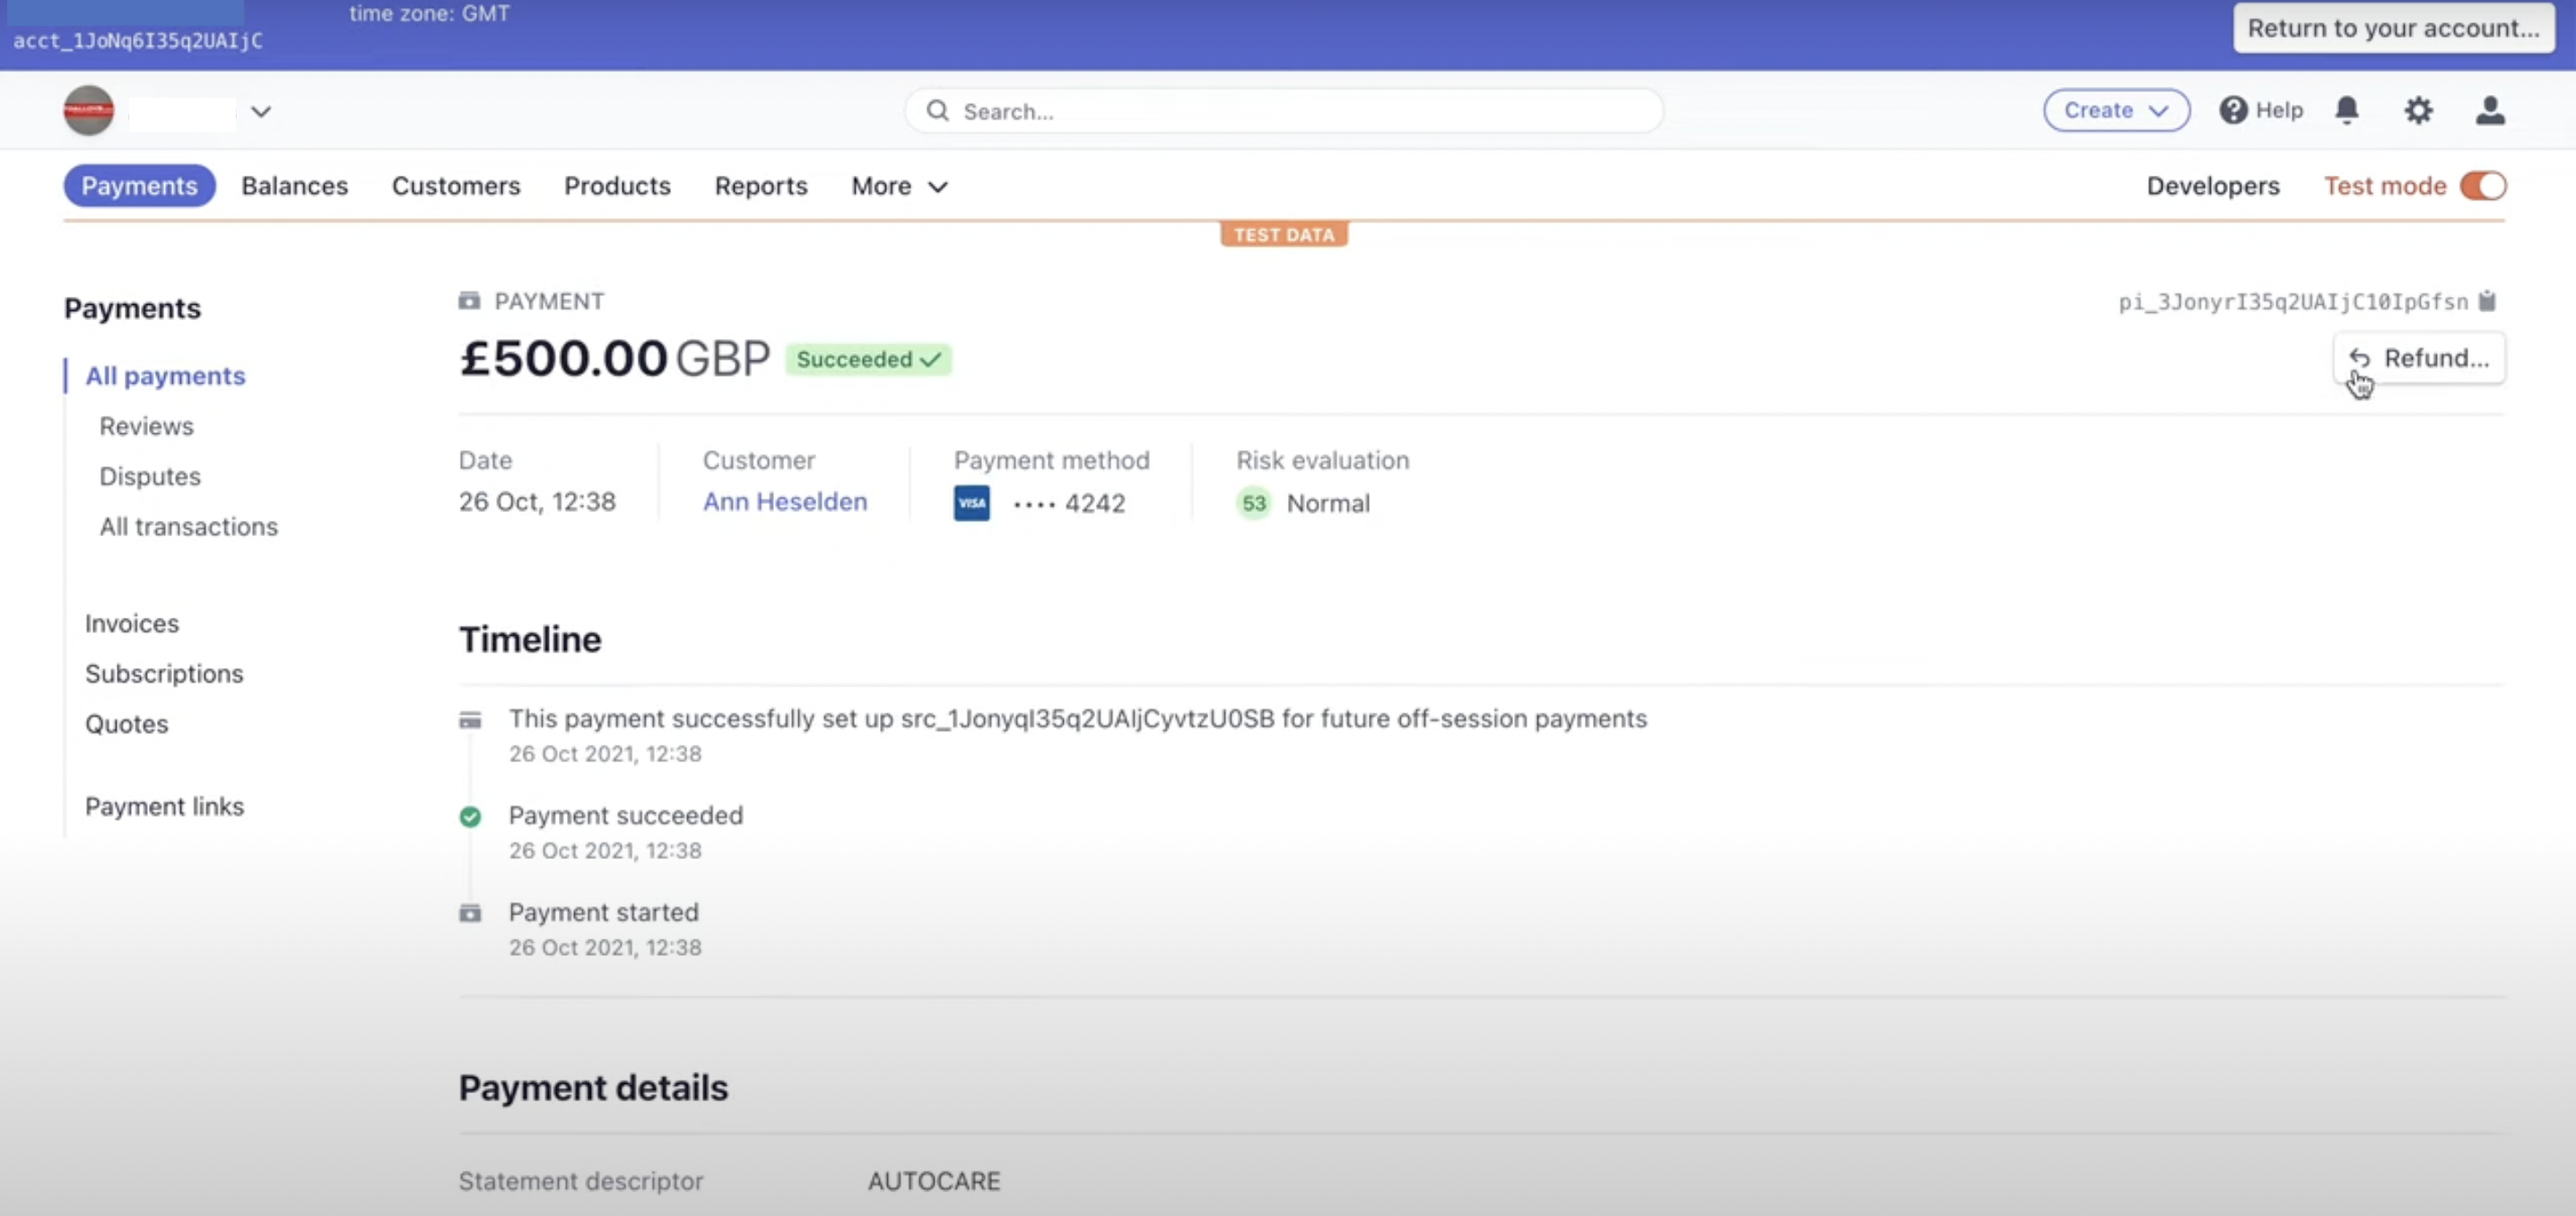Click the risk score 53 badge

coord(1253,503)
